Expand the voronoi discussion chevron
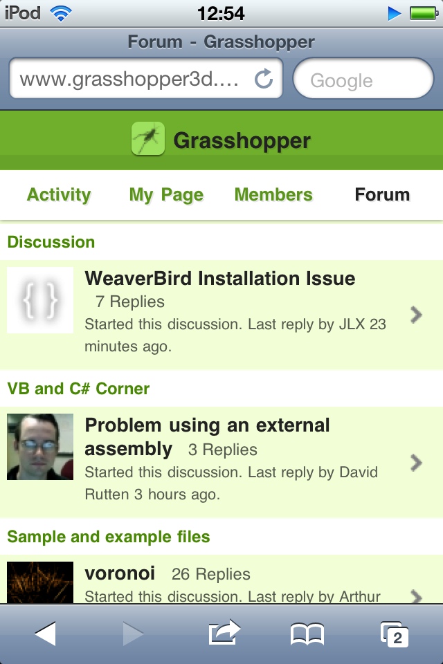The height and width of the screenshot is (664, 443). (x=415, y=595)
